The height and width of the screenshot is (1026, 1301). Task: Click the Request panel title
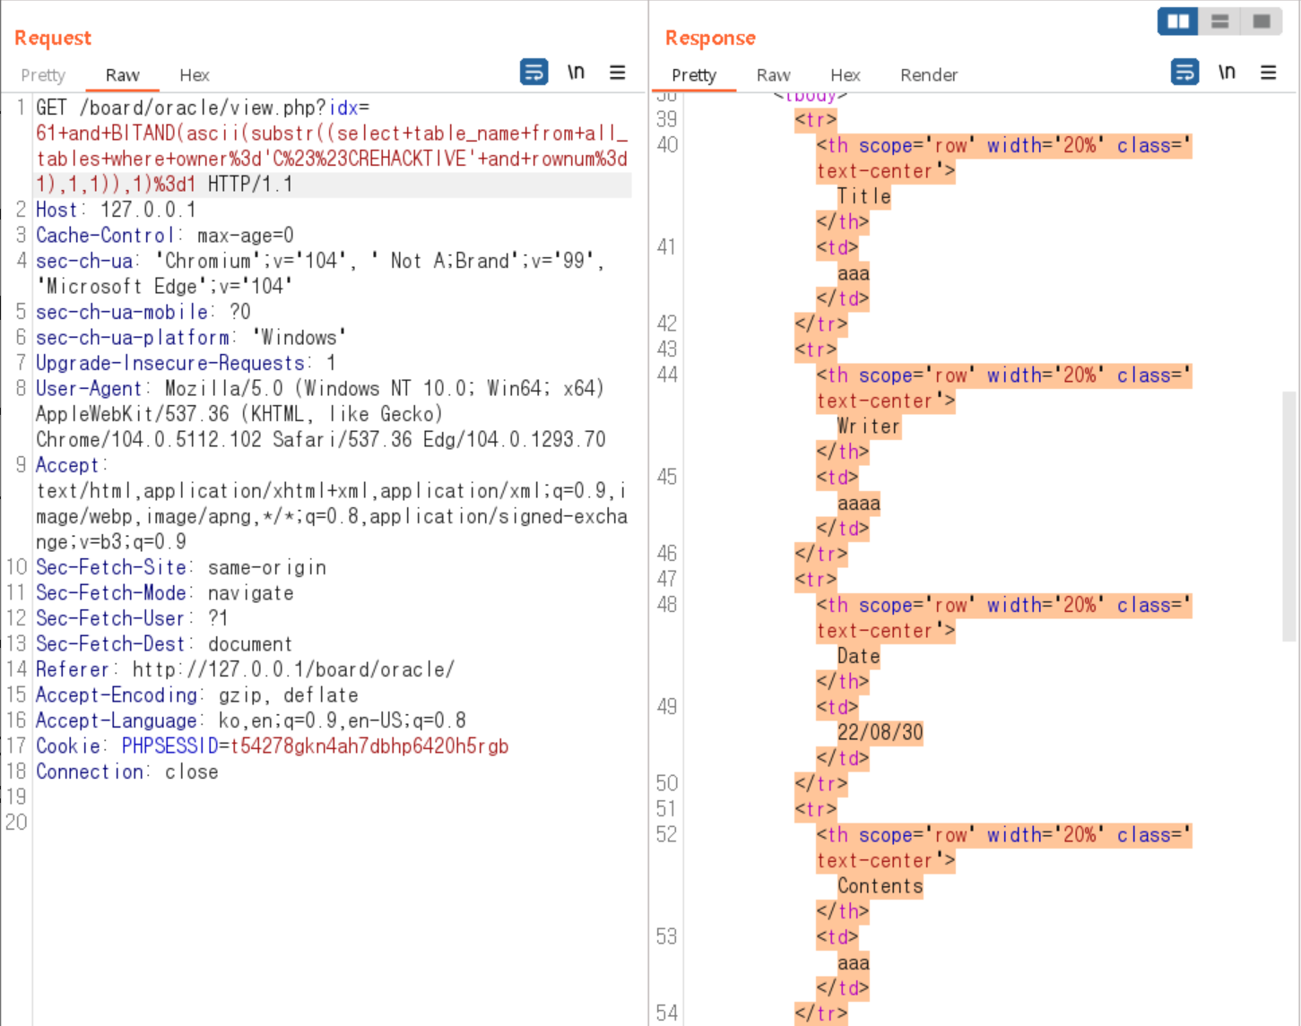(x=53, y=38)
